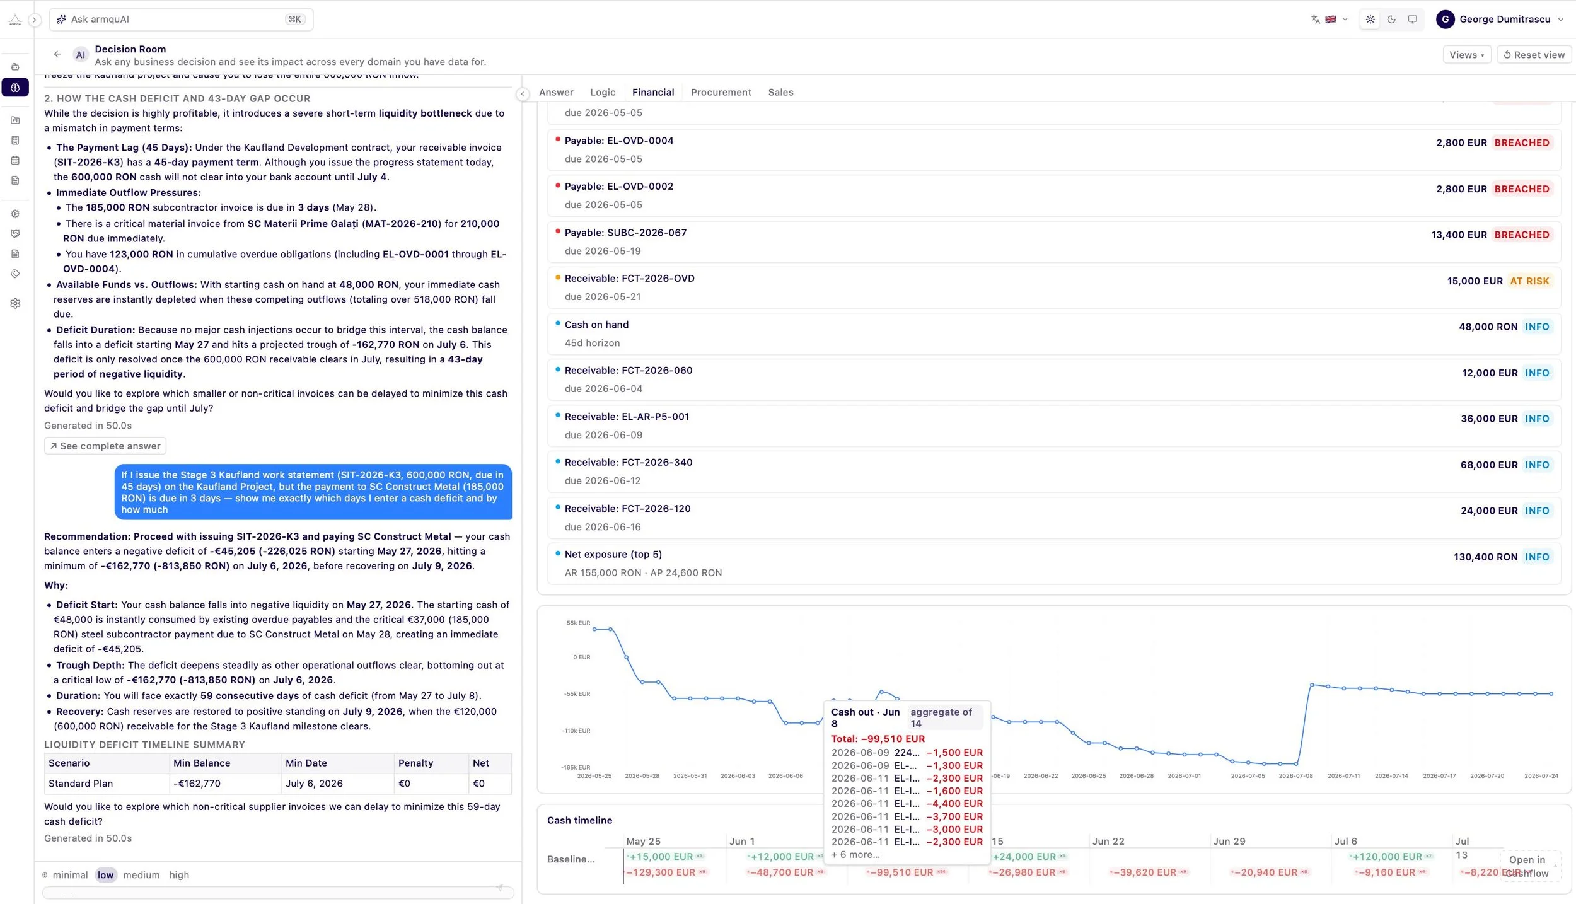This screenshot has height=904, width=1576.
Task: Switch to the Answer tab
Action: pos(556,92)
